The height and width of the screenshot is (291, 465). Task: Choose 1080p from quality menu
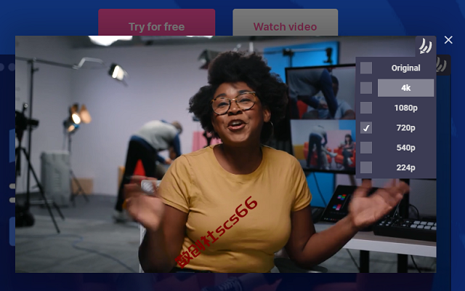pyautogui.click(x=405, y=108)
